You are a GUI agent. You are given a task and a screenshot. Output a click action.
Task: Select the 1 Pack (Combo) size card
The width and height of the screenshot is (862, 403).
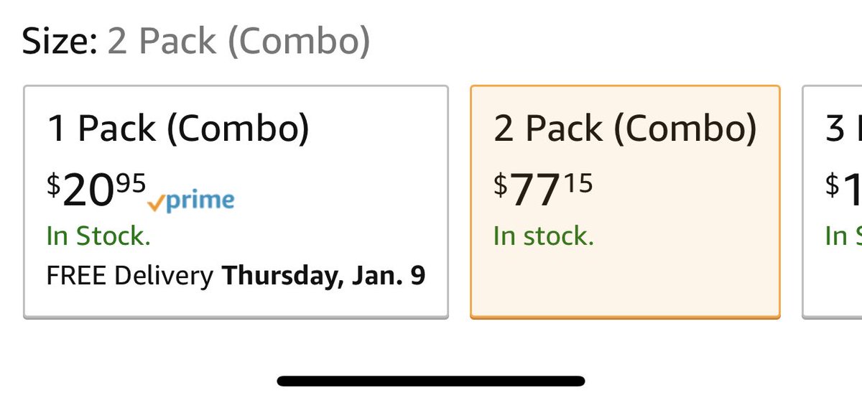click(x=236, y=201)
